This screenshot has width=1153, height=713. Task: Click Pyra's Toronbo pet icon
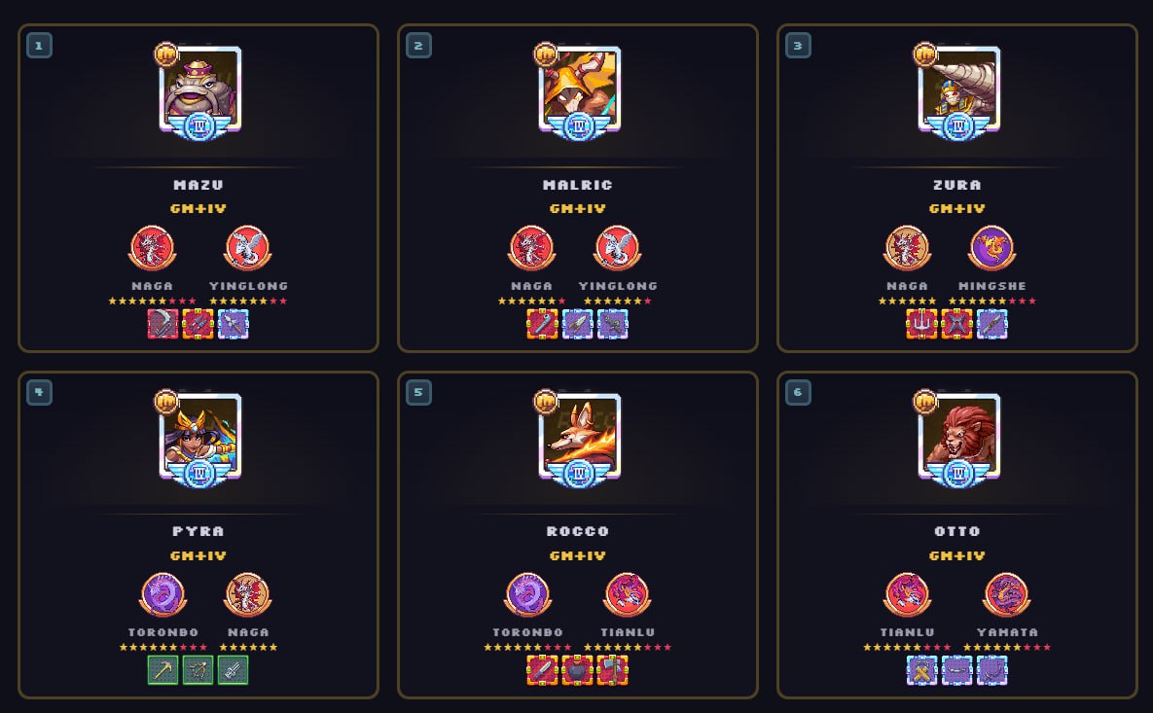click(162, 594)
